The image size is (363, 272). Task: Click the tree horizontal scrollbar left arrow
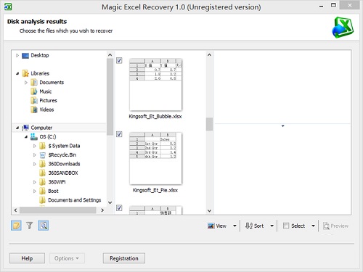point(15,210)
